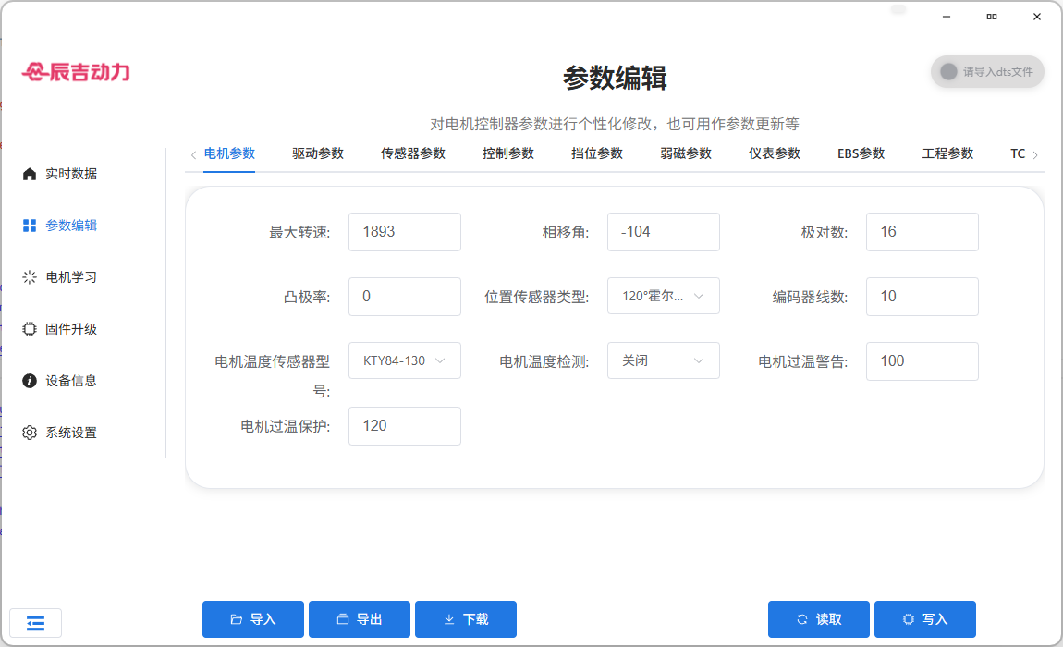The image size is (1063, 647).
Task: Click the spinner icon for 电机学习
Action: (x=30, y=277)
